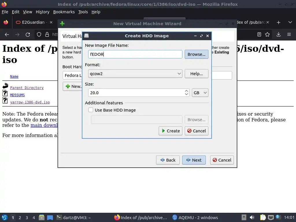Viewport: 296px width, 222px height.
Task: Click the New Image File Name field
Action: [135, 54]
